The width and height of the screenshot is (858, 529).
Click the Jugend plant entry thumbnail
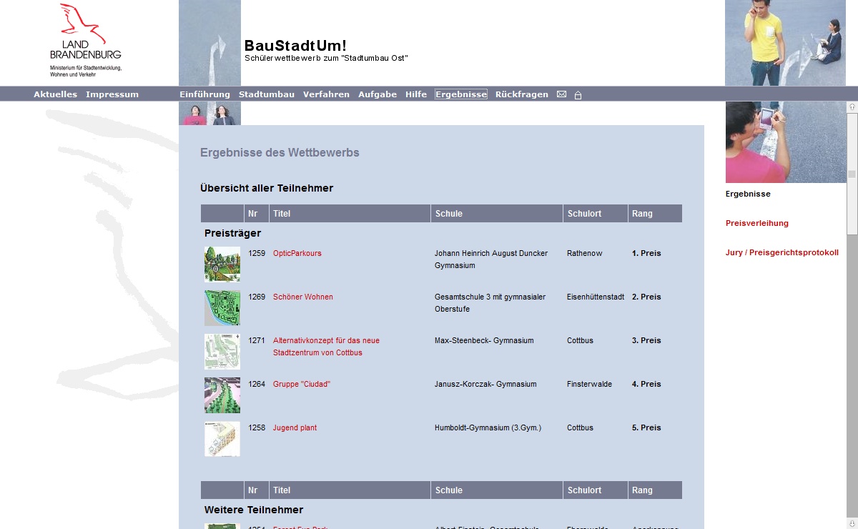point(222,439)
